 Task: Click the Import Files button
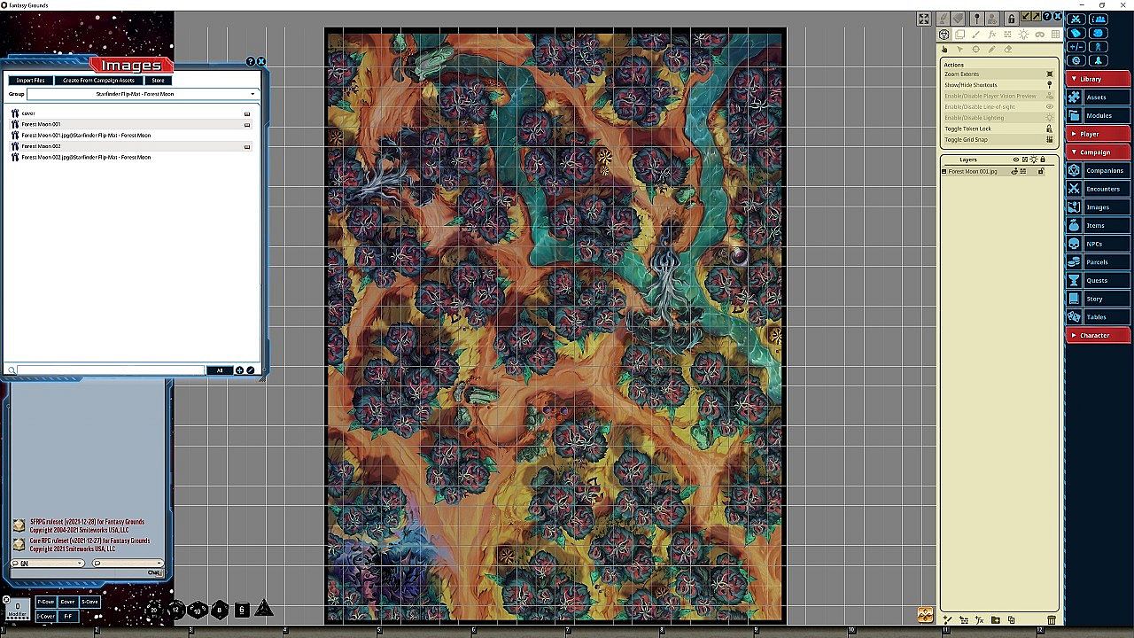coord(30,81)
